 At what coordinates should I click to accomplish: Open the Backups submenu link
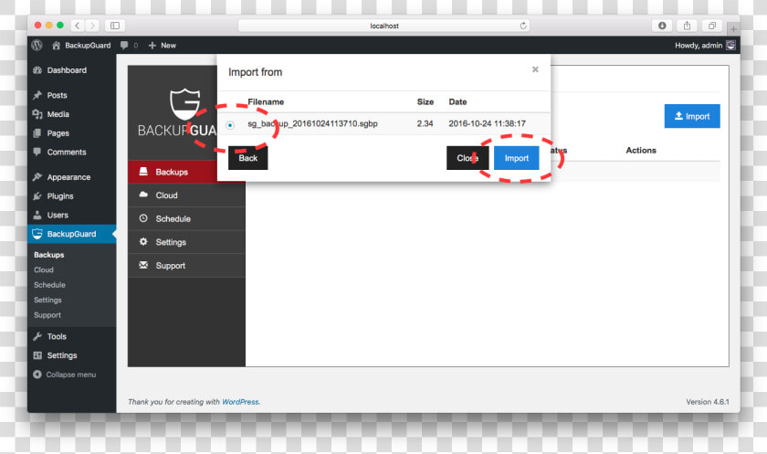(49, 255)
